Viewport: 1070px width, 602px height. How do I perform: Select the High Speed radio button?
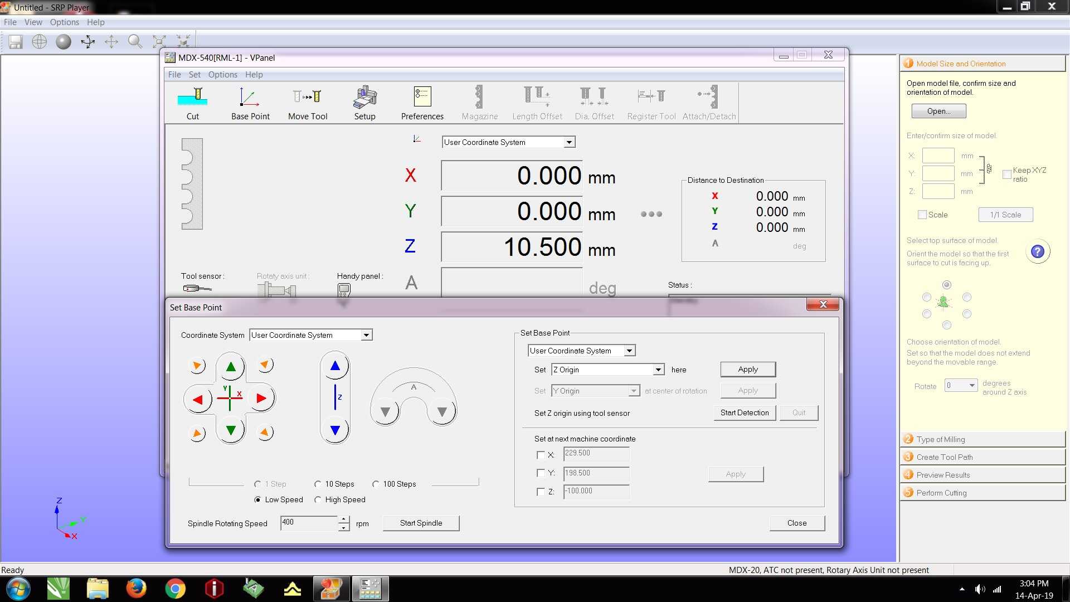click(318, 500)
